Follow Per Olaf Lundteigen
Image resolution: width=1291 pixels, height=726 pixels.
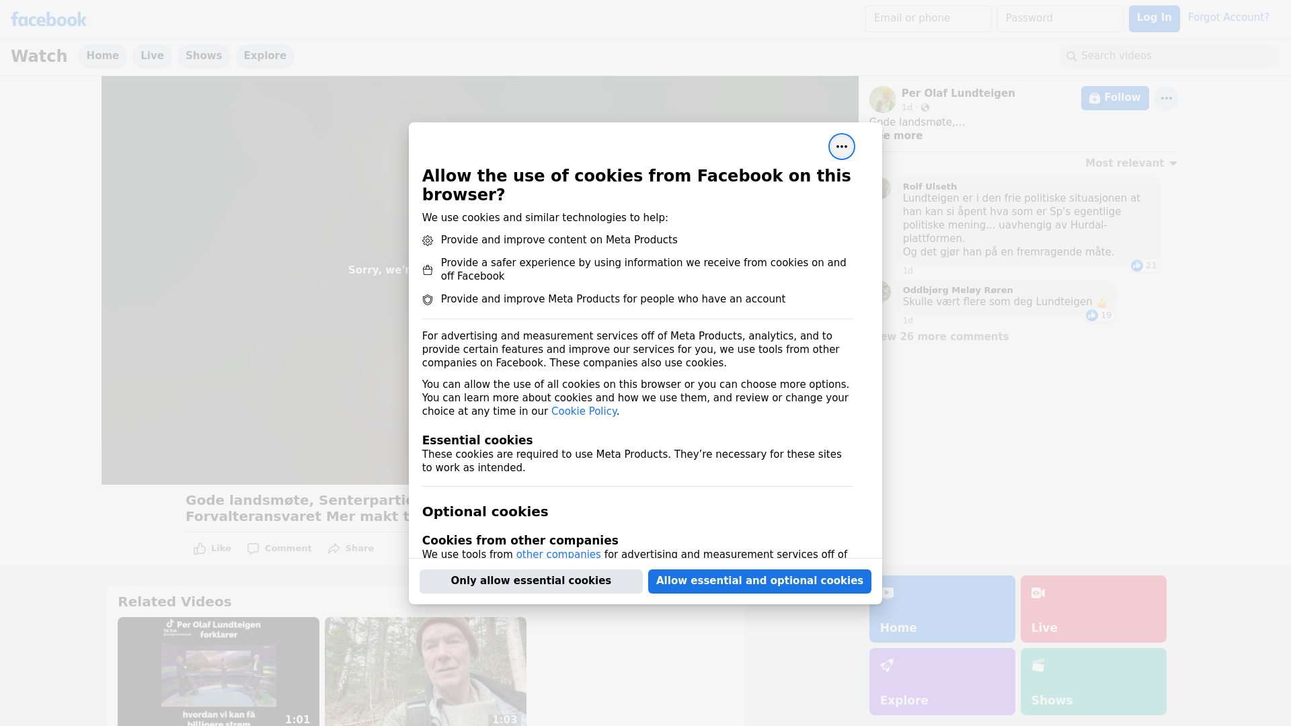(x=1115, y=98)
